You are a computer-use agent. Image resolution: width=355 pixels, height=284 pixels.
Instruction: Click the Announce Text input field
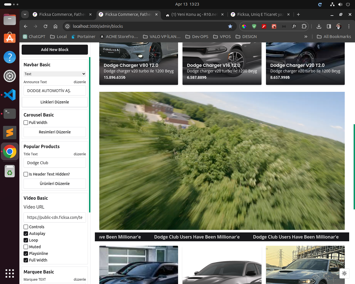tap(55, 91)
